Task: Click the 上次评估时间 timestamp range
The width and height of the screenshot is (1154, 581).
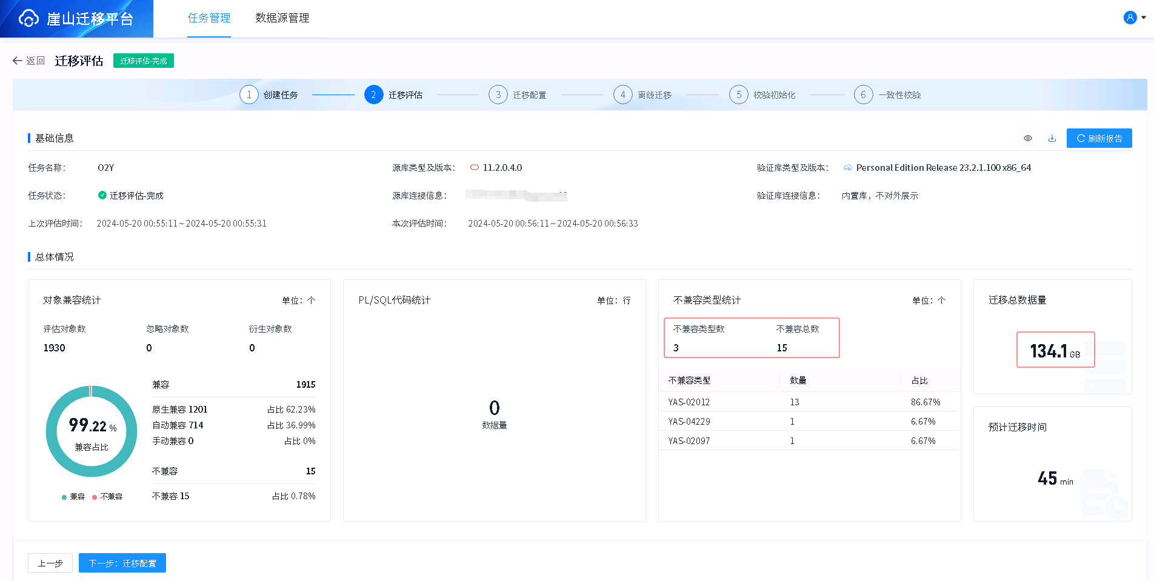Action: [x=182, y=223]
